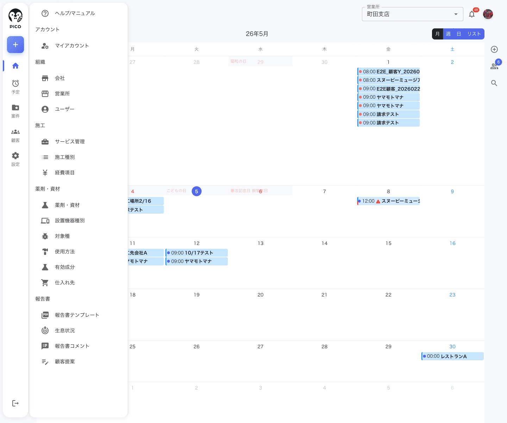Open サービス管理 menu item
Screen dimensions: 507x423
coord(79,142)
